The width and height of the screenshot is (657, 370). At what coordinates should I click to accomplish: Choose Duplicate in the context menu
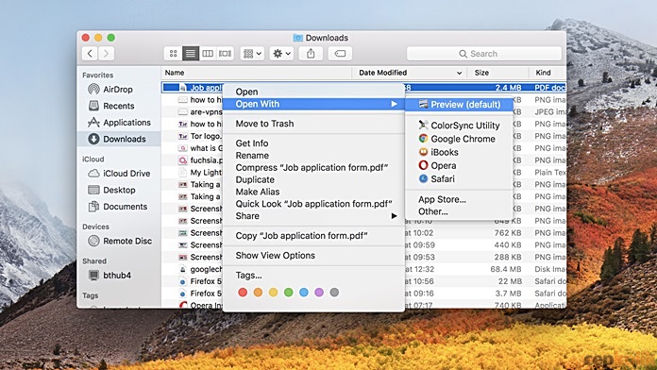(x=313, y=179)
